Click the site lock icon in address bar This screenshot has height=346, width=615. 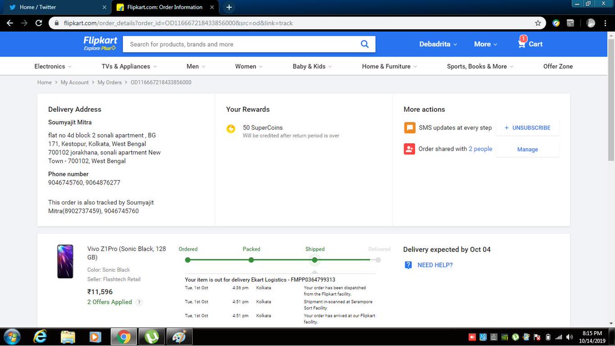coord(57,23)
